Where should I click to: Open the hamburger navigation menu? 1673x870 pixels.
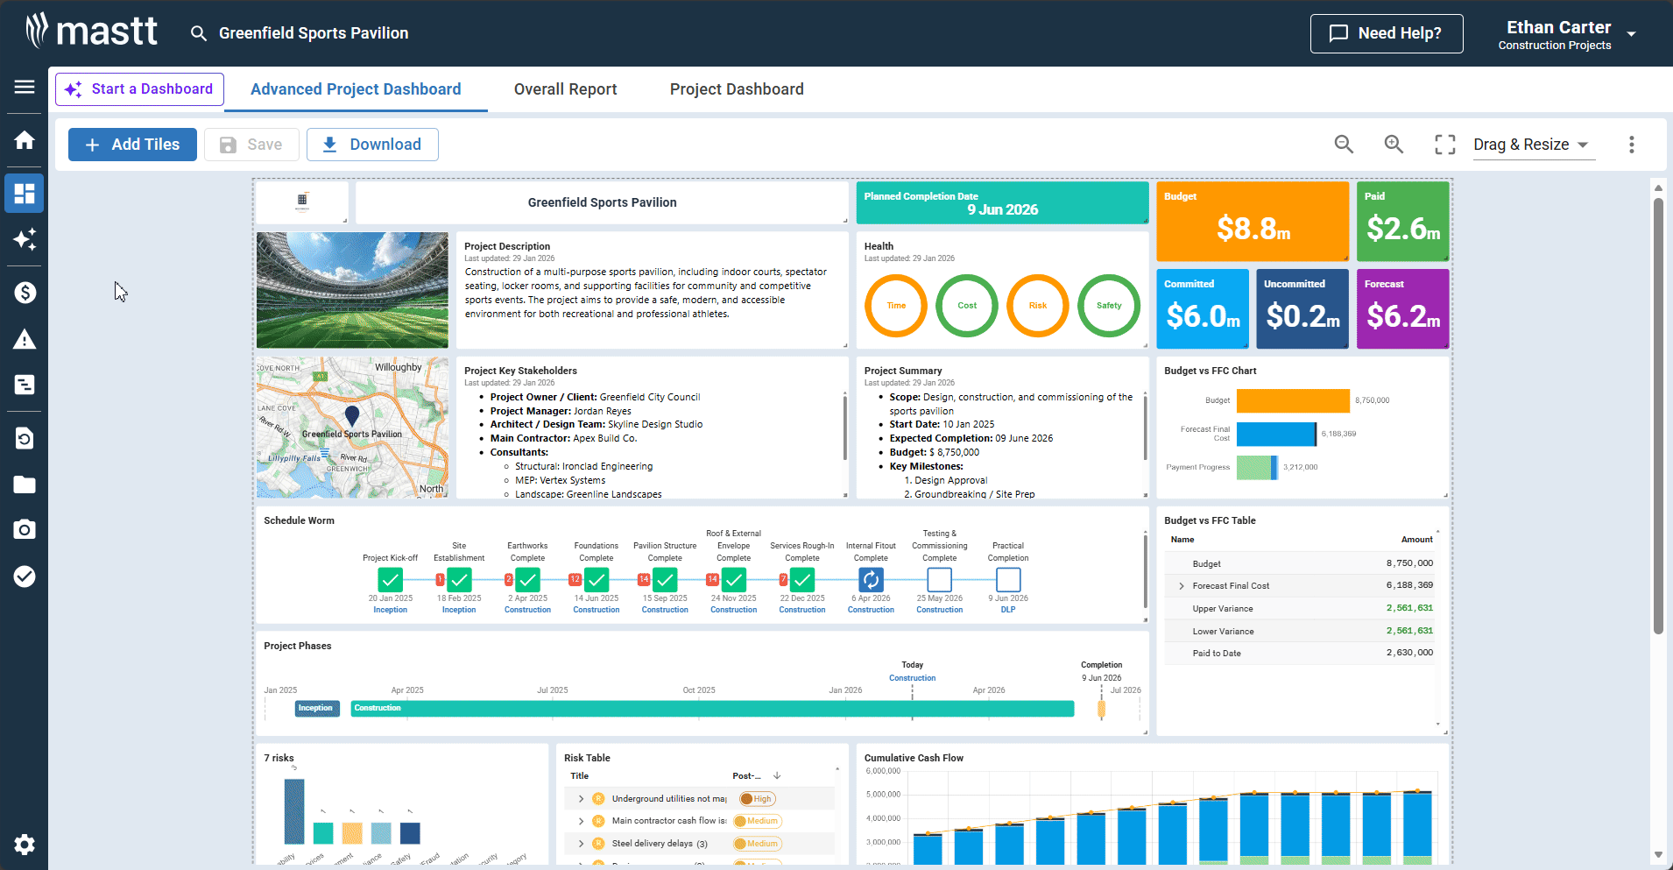[x=24, y=87]
